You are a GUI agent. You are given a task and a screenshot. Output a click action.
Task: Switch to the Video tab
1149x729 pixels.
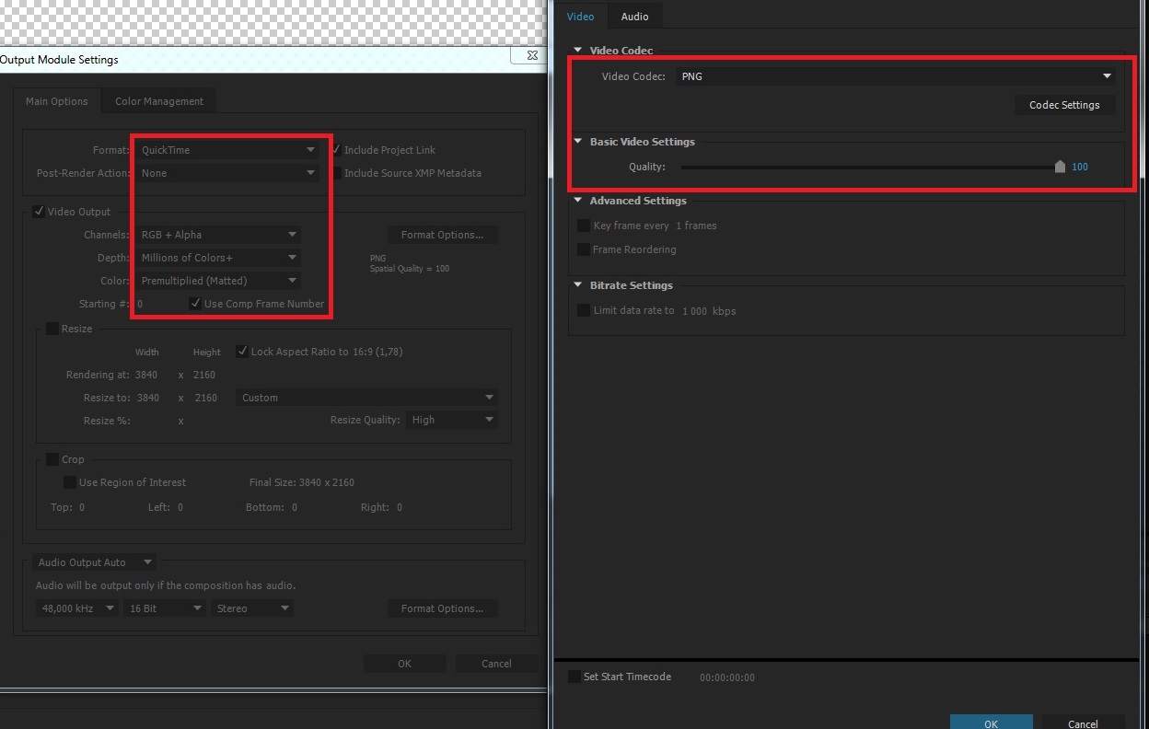pyautogui.click(x=581, y=17)
